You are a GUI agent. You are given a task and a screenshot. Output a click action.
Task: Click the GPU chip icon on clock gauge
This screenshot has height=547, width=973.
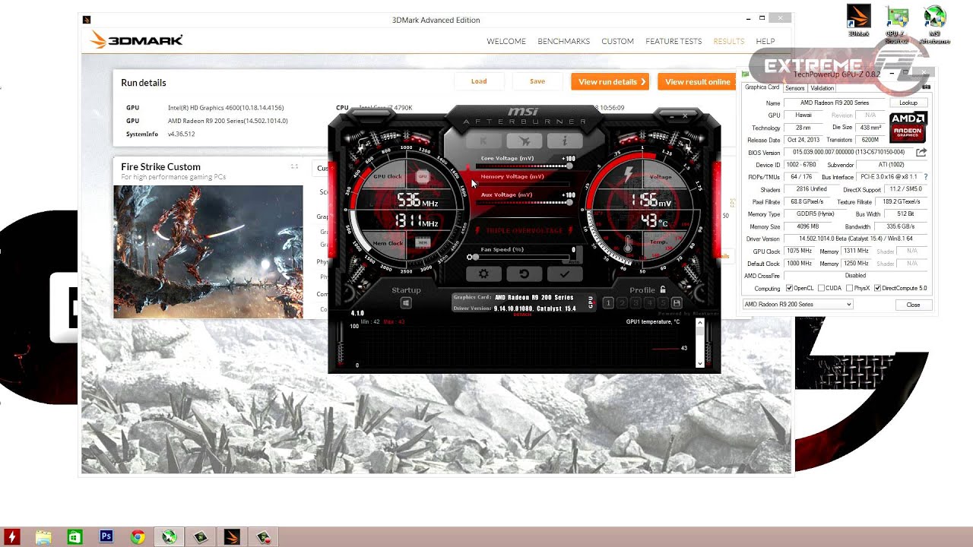point(423,176)
